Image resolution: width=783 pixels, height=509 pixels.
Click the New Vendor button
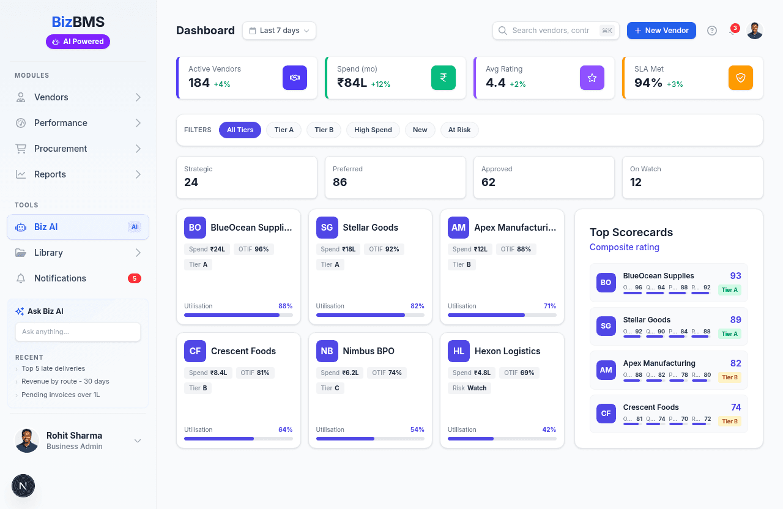tap(661, 31)
